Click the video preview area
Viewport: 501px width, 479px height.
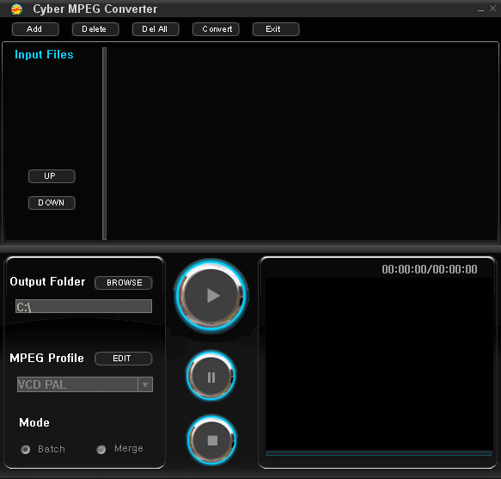click(x=379, y=364)
